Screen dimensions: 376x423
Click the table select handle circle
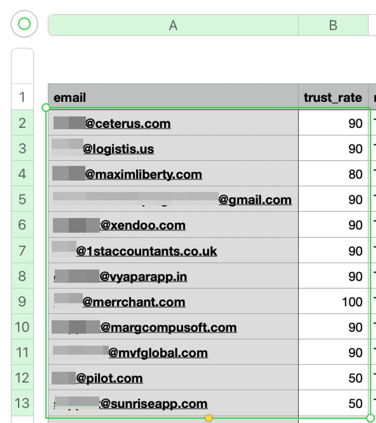(24, 24)
